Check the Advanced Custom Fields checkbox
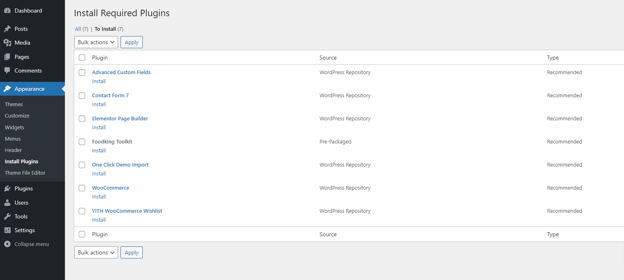The height and width of the screenshot is (280, 624). point(82,73)
